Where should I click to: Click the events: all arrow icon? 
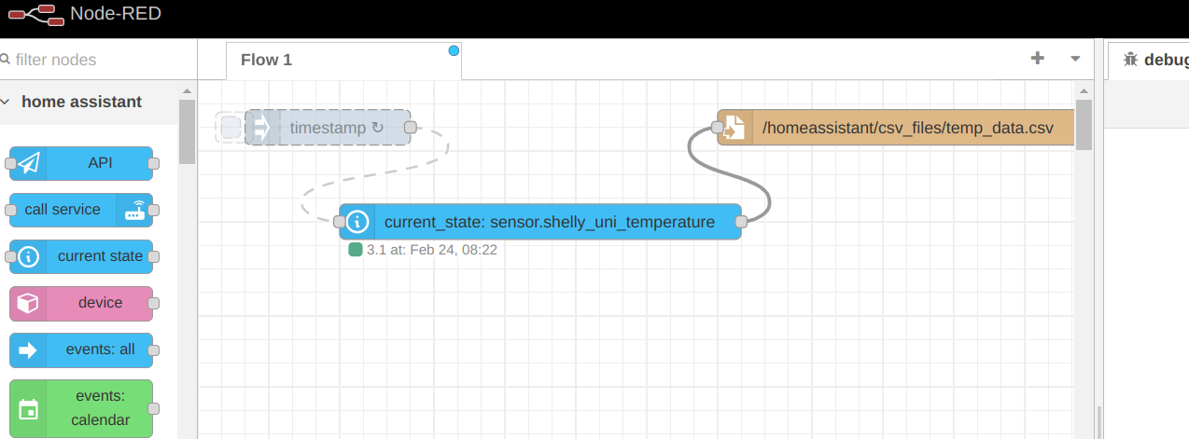[x=29, y=350]
